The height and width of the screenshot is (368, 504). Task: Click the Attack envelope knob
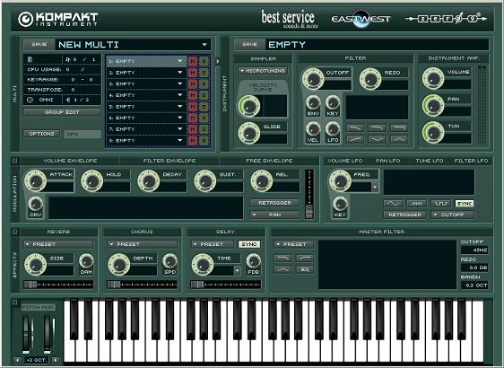tap(35, 180)
